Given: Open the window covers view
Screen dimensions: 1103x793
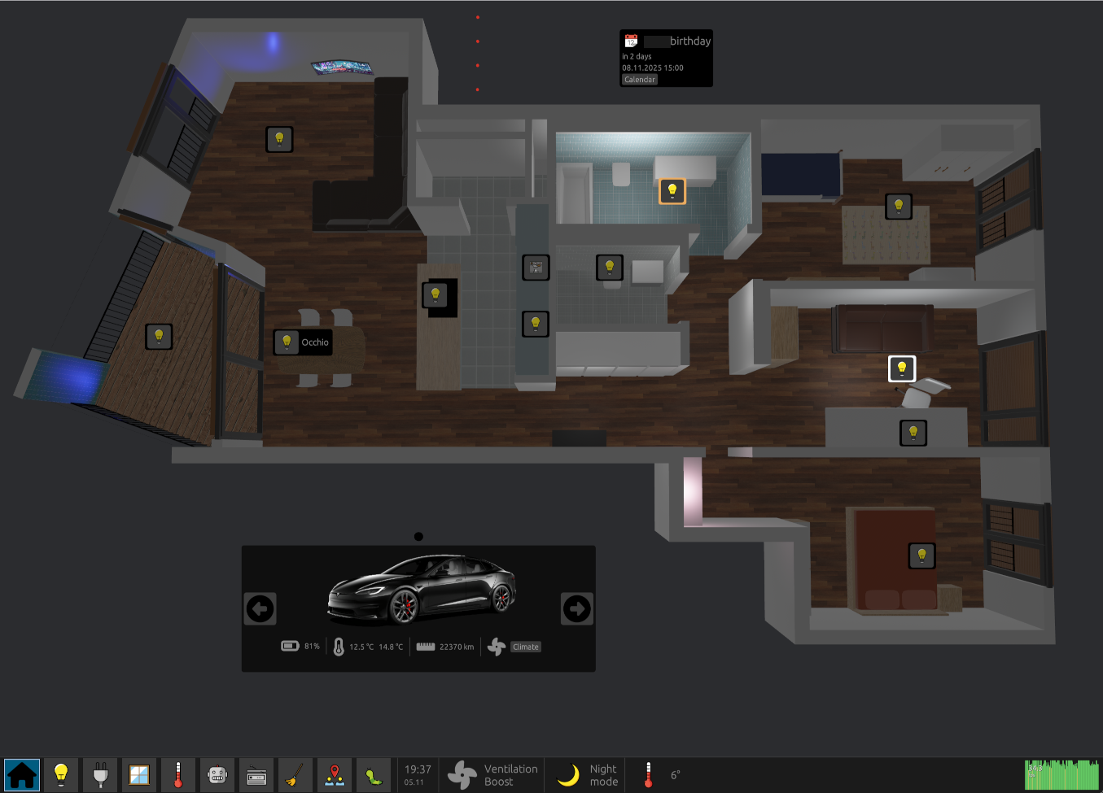Looking at the screenshot, I should (x=139, y=774).
